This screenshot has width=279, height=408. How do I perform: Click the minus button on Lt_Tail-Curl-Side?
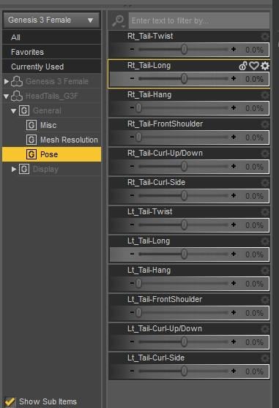(x=132, y=371)
